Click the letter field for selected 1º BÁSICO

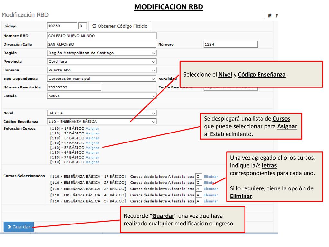point(199,177)
